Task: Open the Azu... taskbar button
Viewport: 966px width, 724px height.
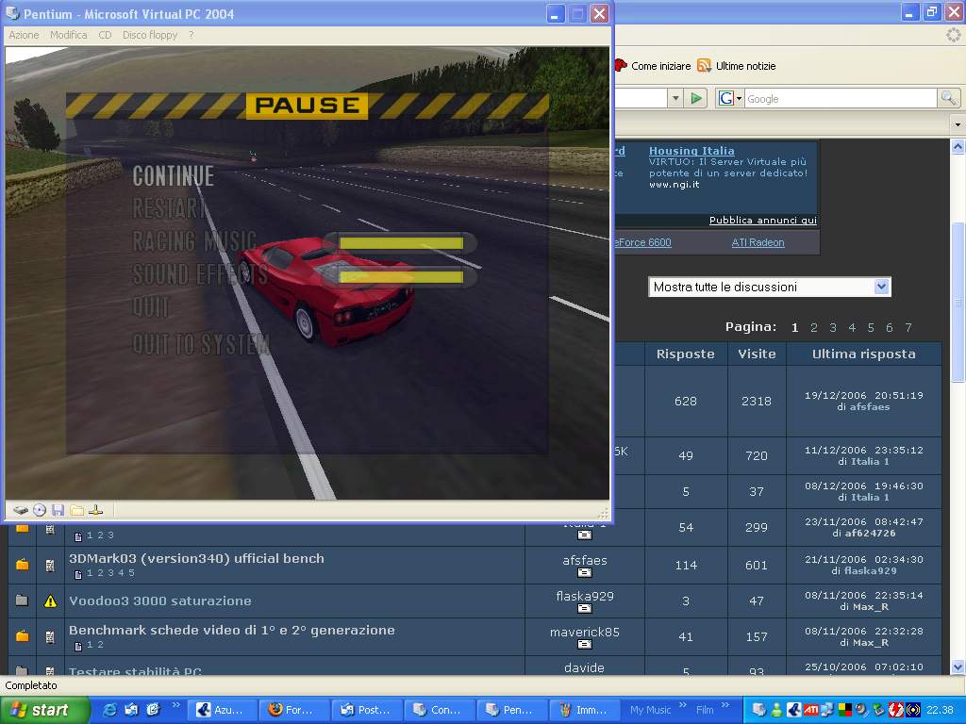Action: (x=221, y=710)
